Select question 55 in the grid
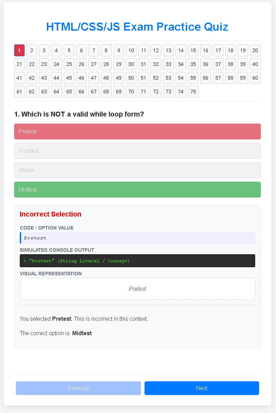Image resolution: width=276 pixels, height=413 pixels. 193,78
